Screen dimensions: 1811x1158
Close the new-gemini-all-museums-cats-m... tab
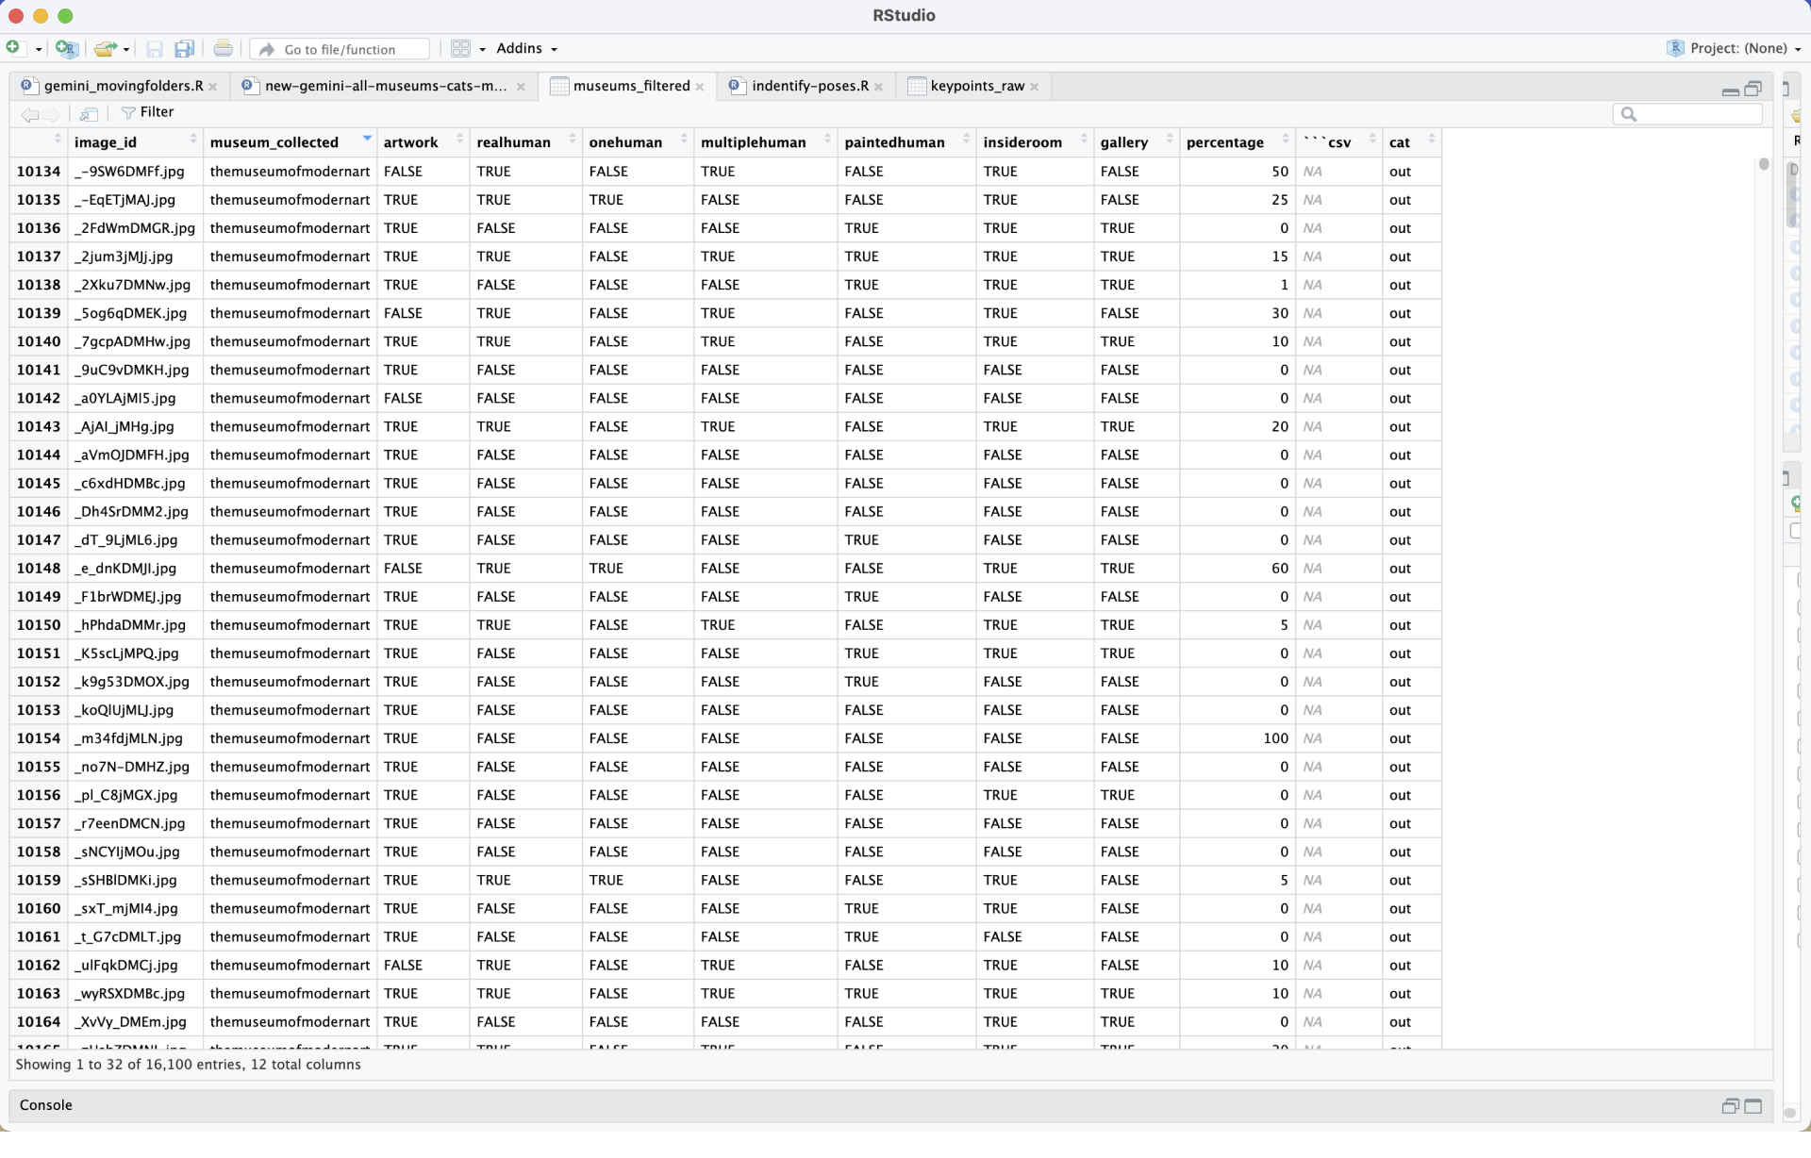(521, 87)
